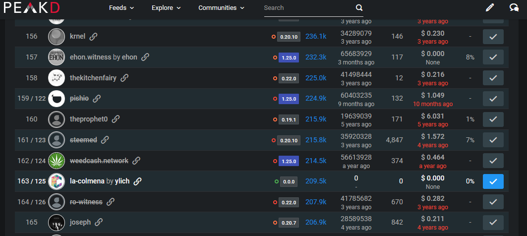Click the EHON avatar image
This screenshot has width=527, height=236.
tap(57, 57)
